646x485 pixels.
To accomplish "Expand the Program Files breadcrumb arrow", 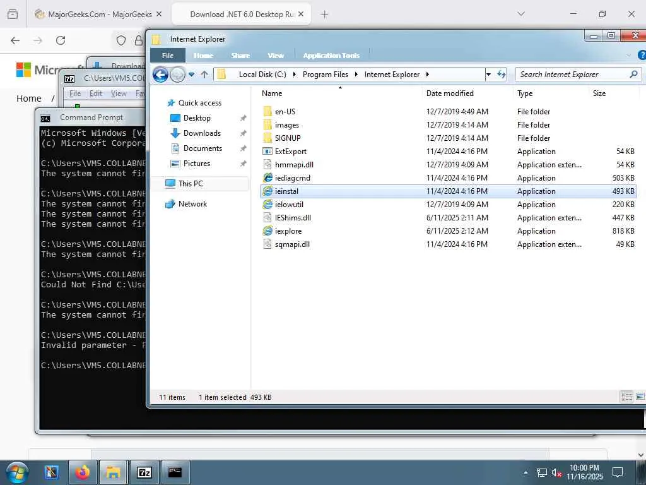I will [x=356, y=75].
